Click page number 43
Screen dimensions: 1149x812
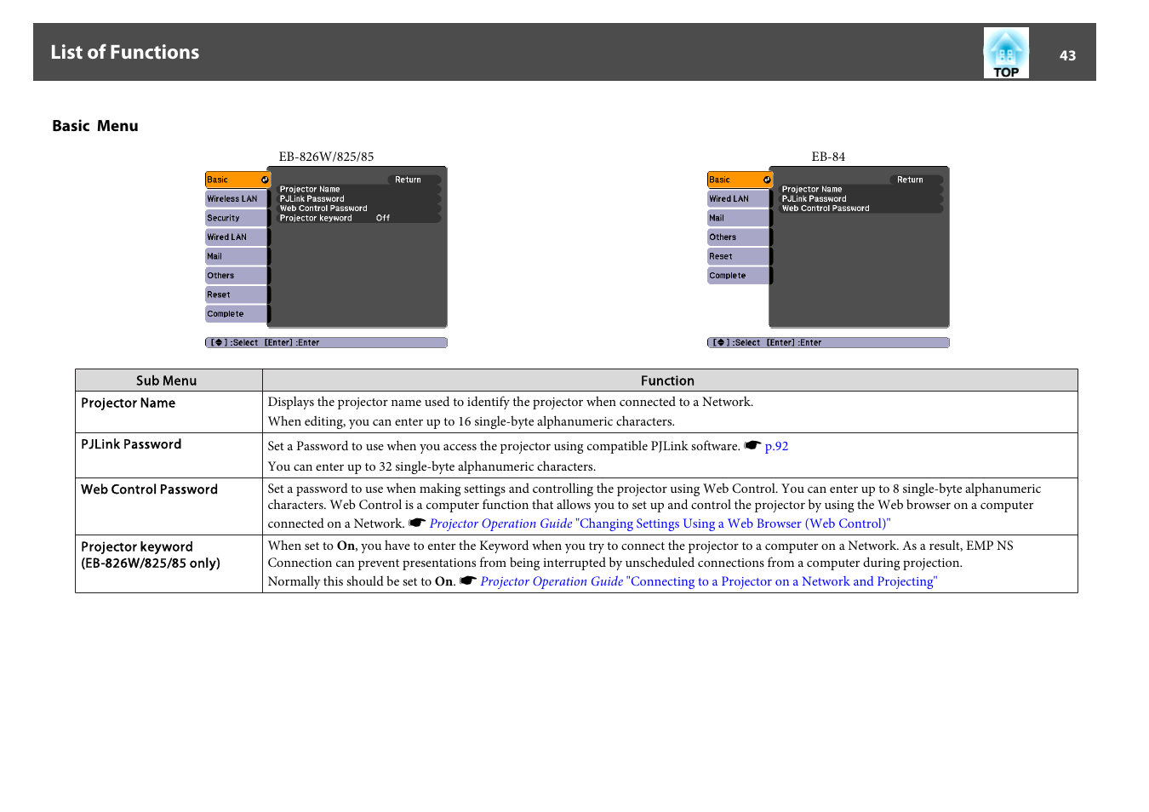tap(1067, 55)
